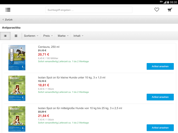Expand the Preis filter dropdown

click(48, 36)
